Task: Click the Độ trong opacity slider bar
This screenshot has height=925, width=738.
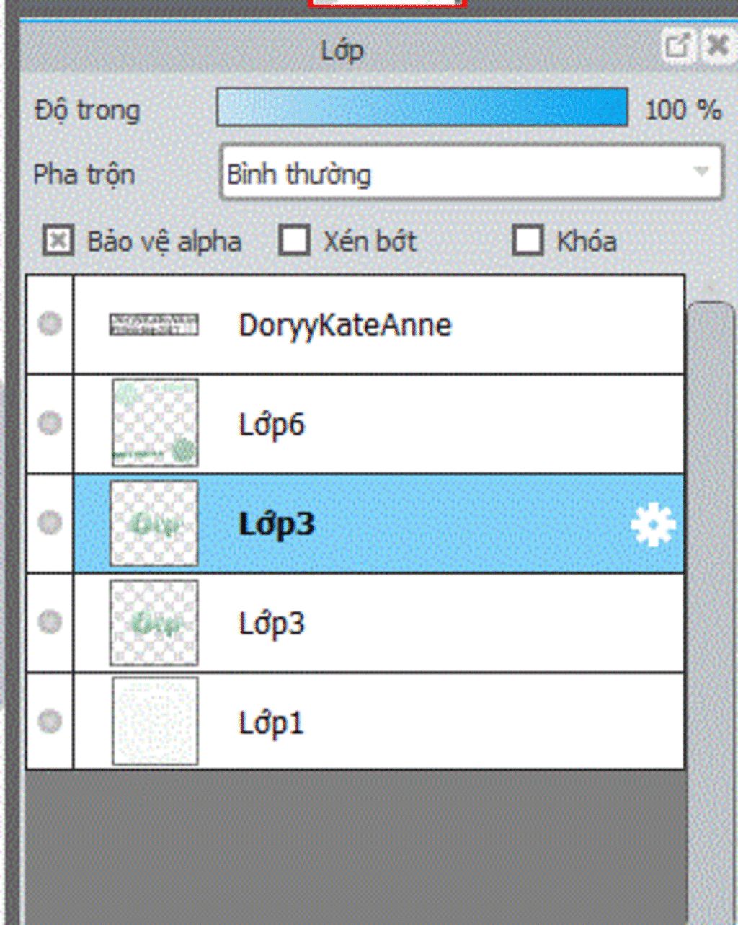Action: click(x=422, y=107)
